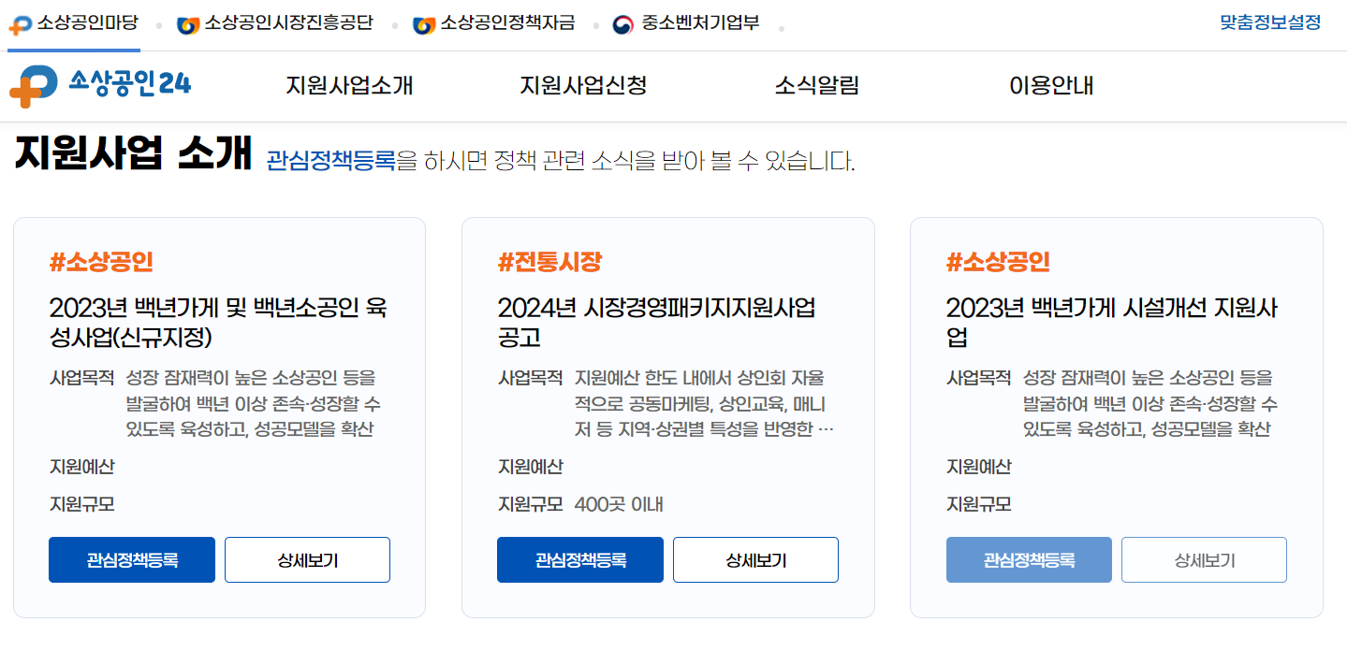The height and width of the screenshot is (651, 1347).
Task: Click the 소상공인시장진흥공단 emblem icon
Action: [187, 26]
